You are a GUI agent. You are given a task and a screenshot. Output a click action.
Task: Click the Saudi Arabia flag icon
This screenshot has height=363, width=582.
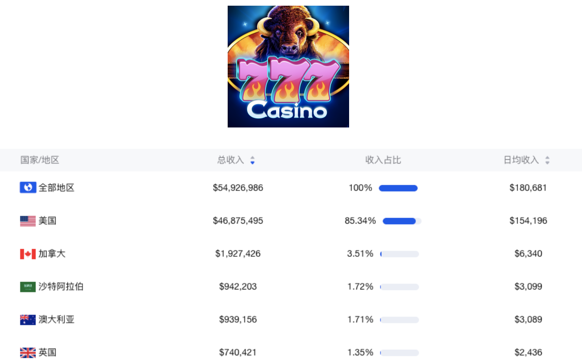28,287
